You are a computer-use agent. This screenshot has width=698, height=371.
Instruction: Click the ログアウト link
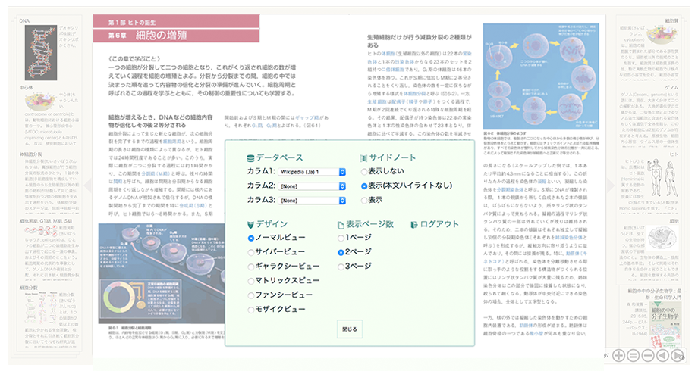point(439,224)
